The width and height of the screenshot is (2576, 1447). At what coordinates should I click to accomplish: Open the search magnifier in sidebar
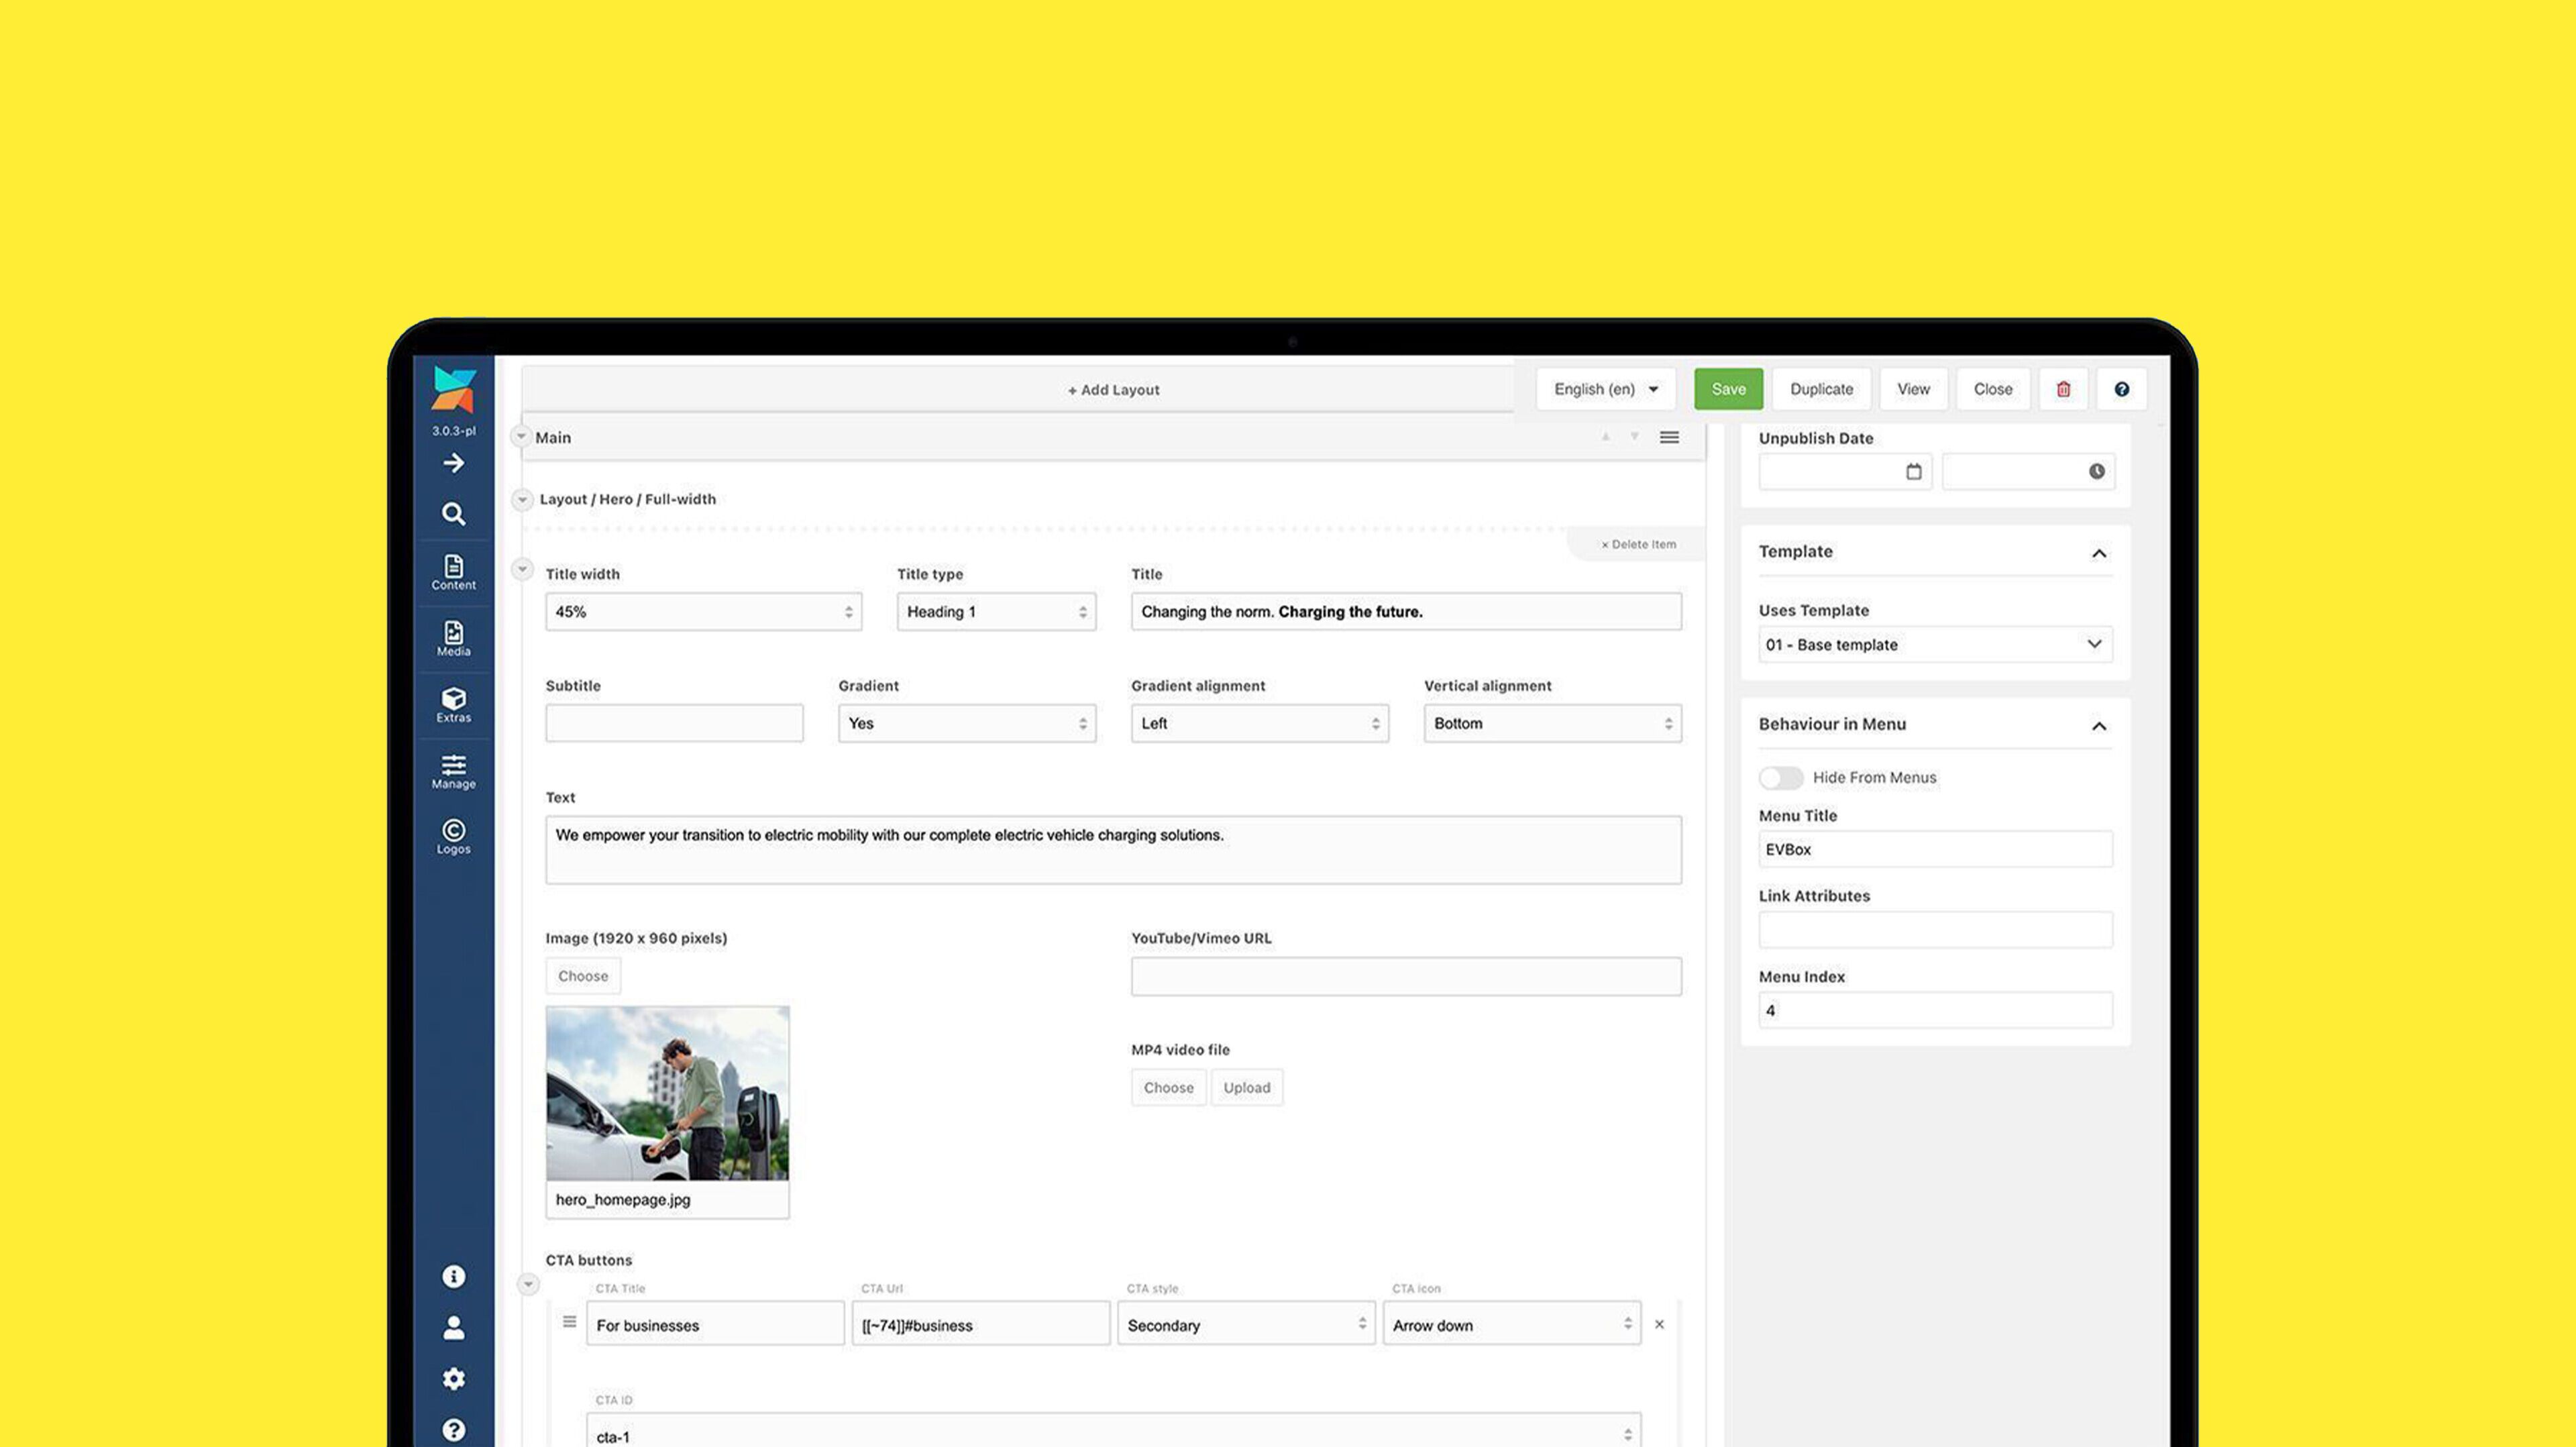453,514
